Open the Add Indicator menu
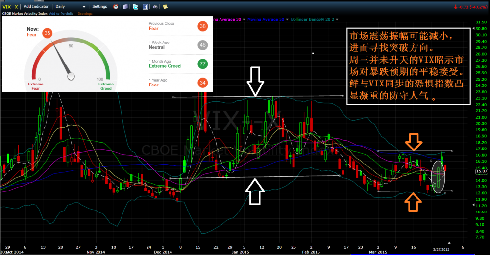This screenshot has height=255, width=490. 36,7
